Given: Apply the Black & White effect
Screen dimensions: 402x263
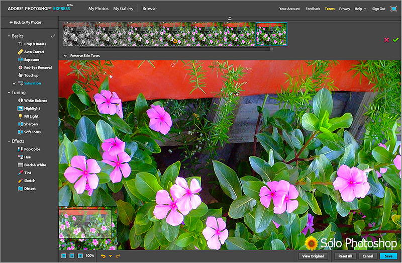Looking at the screenshot, I should tap(32, 165).
